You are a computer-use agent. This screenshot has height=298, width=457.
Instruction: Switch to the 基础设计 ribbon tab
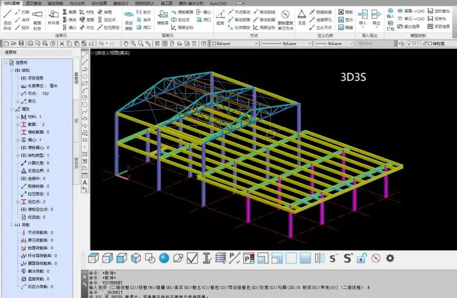click(121, 3)
